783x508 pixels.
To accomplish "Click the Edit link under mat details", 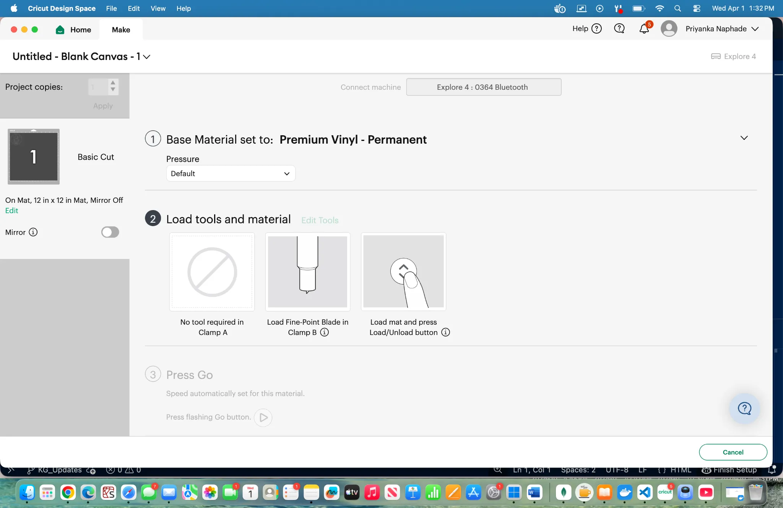I will coord(11,210).
